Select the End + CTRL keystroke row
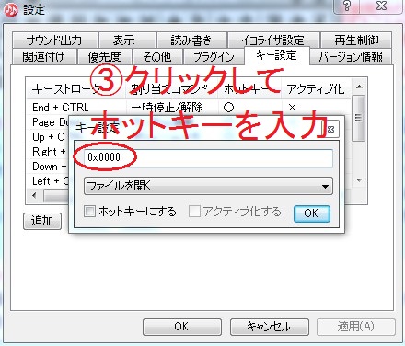Image resolution: width=405 pixels, height=346 pixels. (x=189, y=108)
